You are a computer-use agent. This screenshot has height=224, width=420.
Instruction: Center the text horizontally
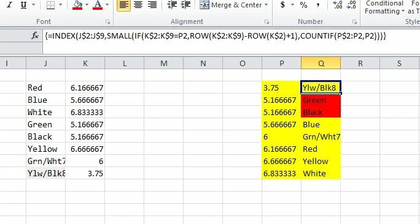pos(138,5)
